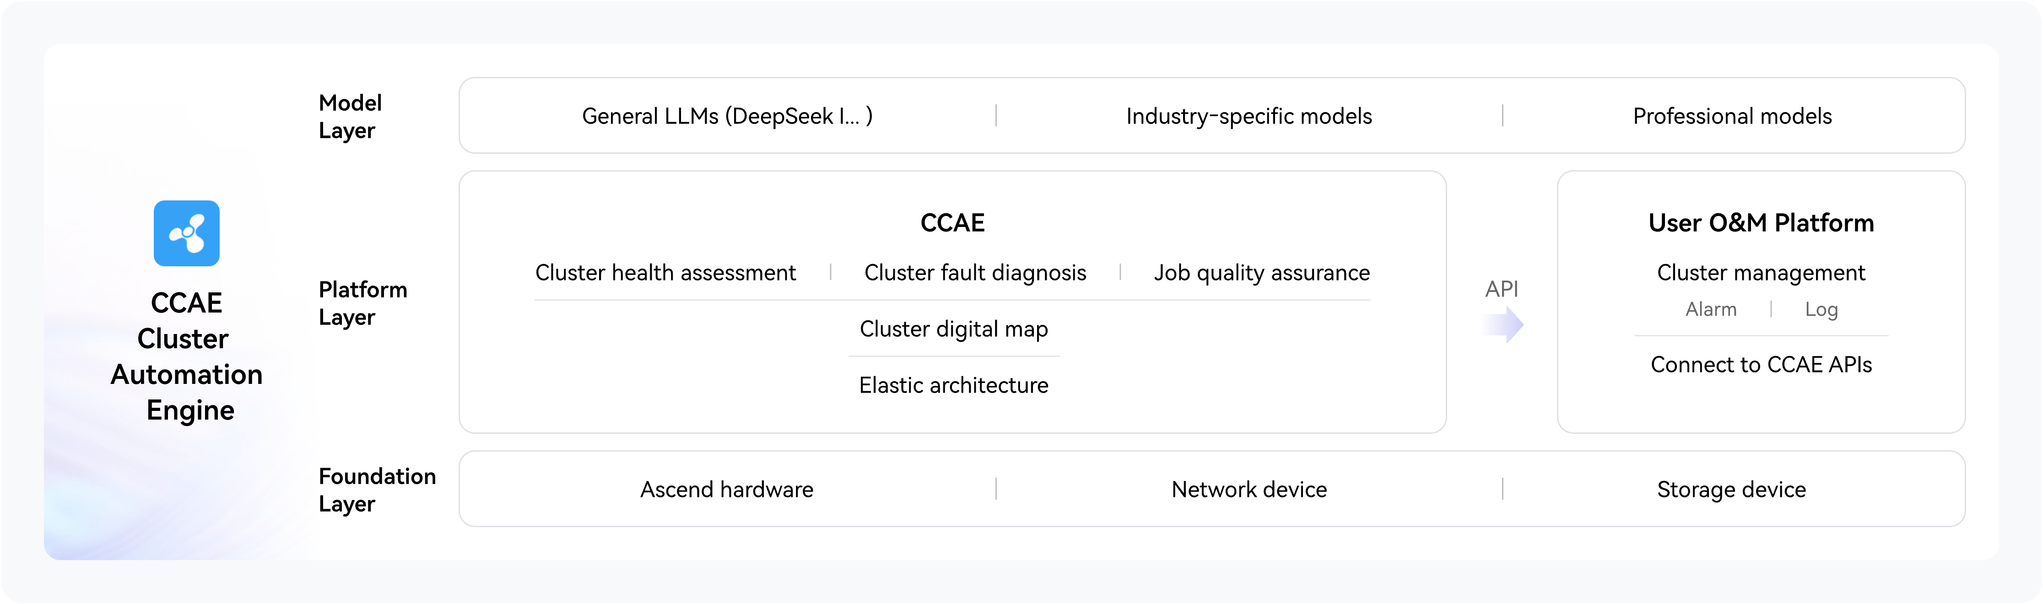The width and height of the screenshot is (2043, 604).
Task: Click Elastic architecture text
Action: click(953, 385)
